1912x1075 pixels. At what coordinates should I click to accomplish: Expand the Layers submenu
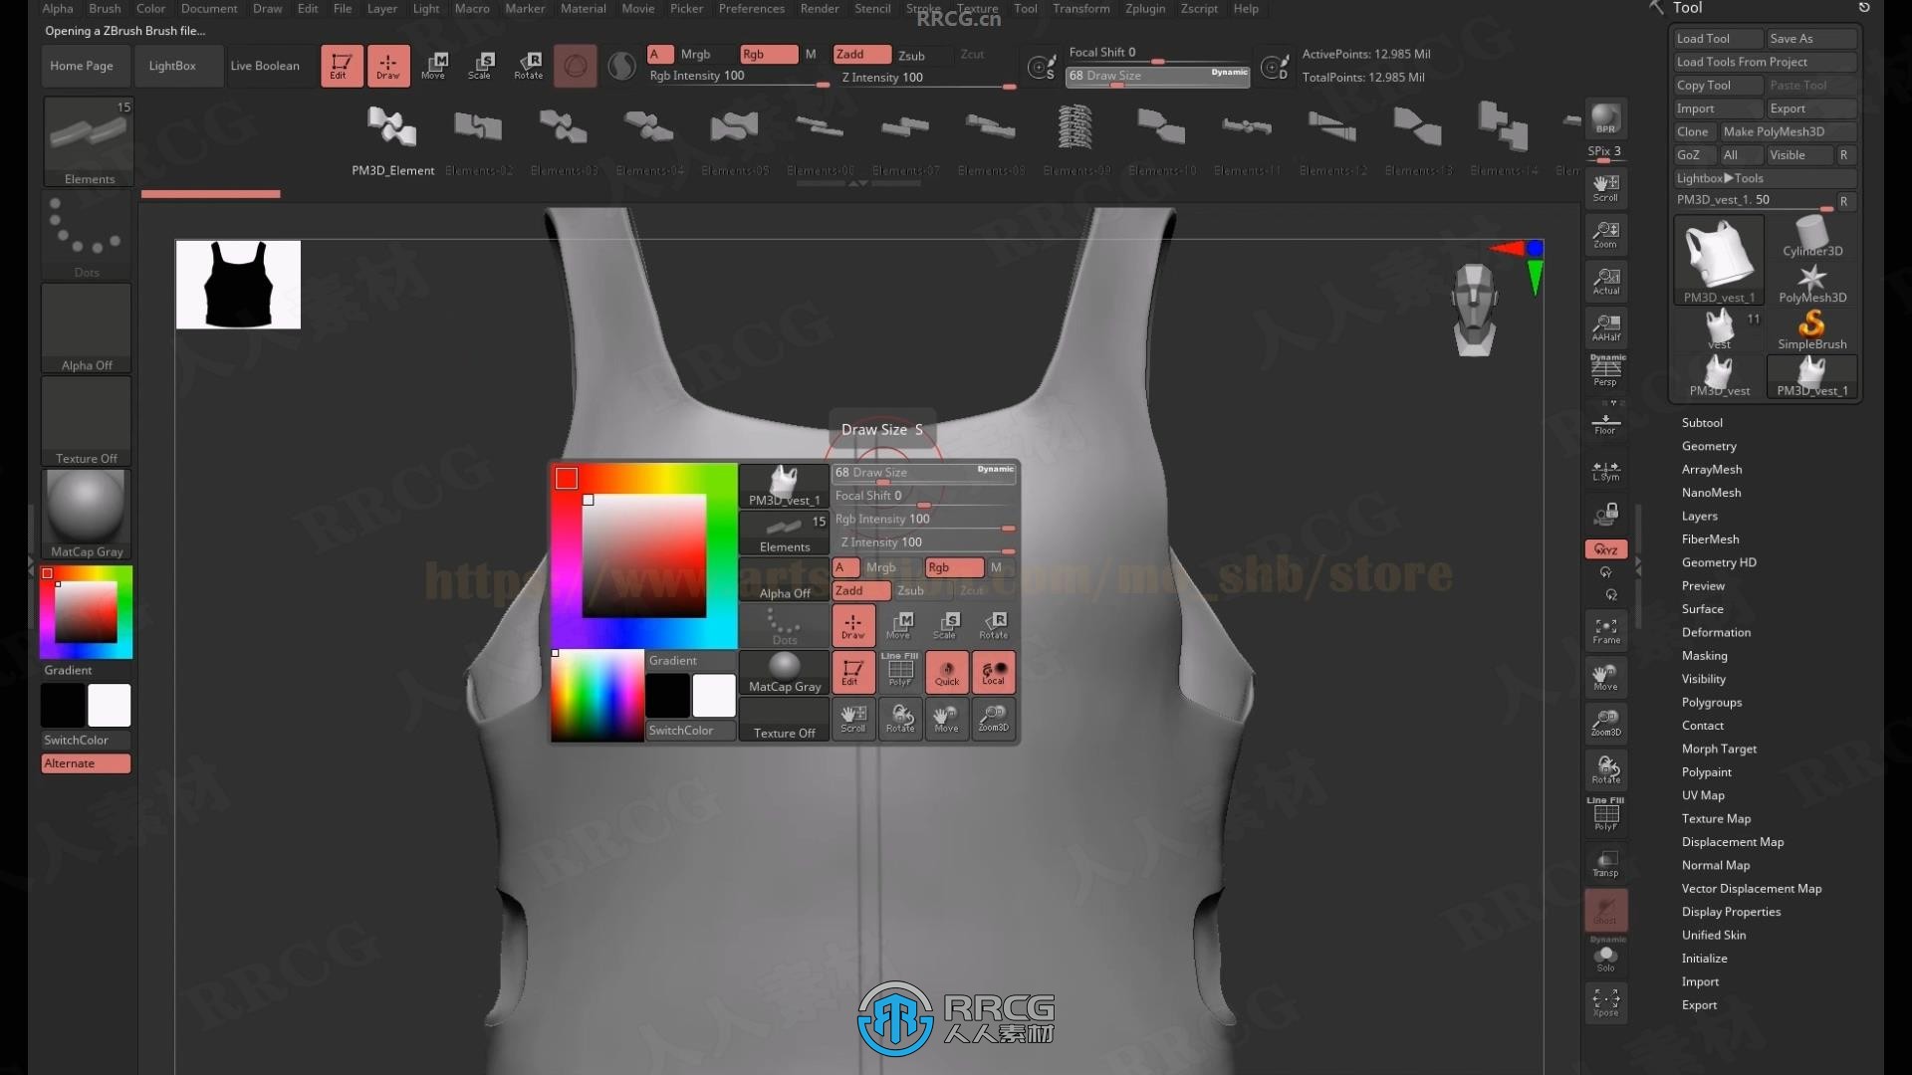1698,515
